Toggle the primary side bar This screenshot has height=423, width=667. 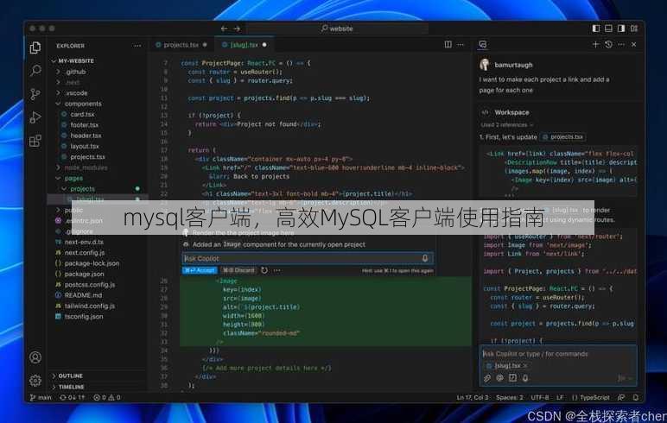(596, 28)
